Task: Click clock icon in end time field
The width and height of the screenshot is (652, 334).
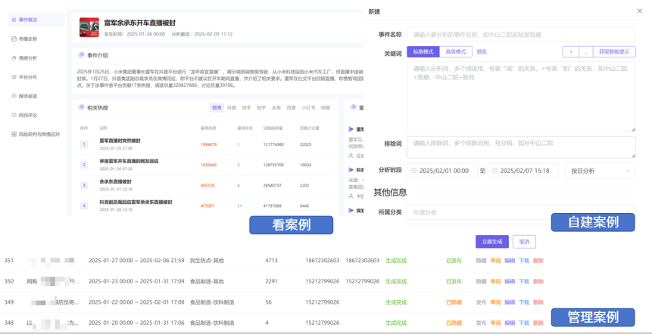Action: pos(494,171)
